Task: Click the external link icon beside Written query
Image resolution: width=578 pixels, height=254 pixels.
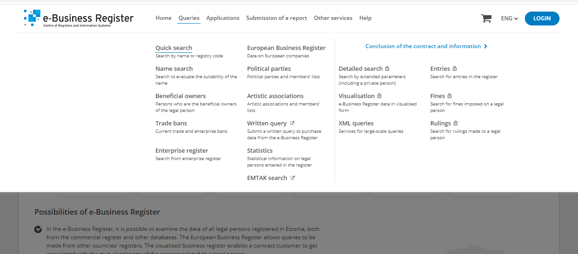Action: point(292,123)
